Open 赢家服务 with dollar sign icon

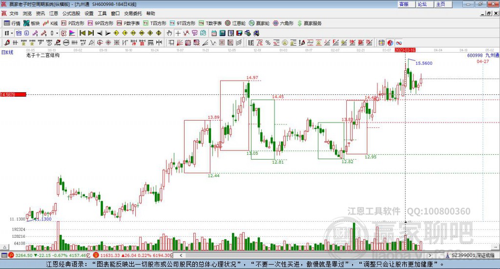[x=309, y=23]
